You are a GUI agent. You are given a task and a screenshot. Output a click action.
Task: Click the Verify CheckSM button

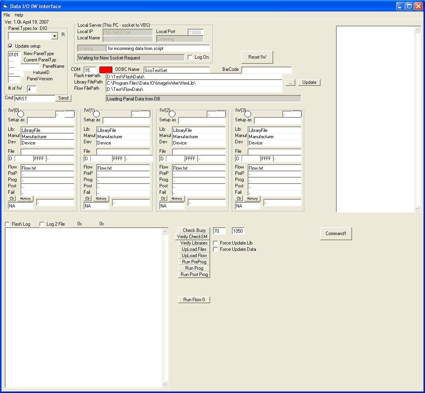pyautogui.click(x=192, y=237)
